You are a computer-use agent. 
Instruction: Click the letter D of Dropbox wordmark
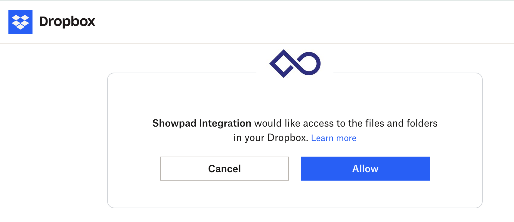[x=44, y=21]
